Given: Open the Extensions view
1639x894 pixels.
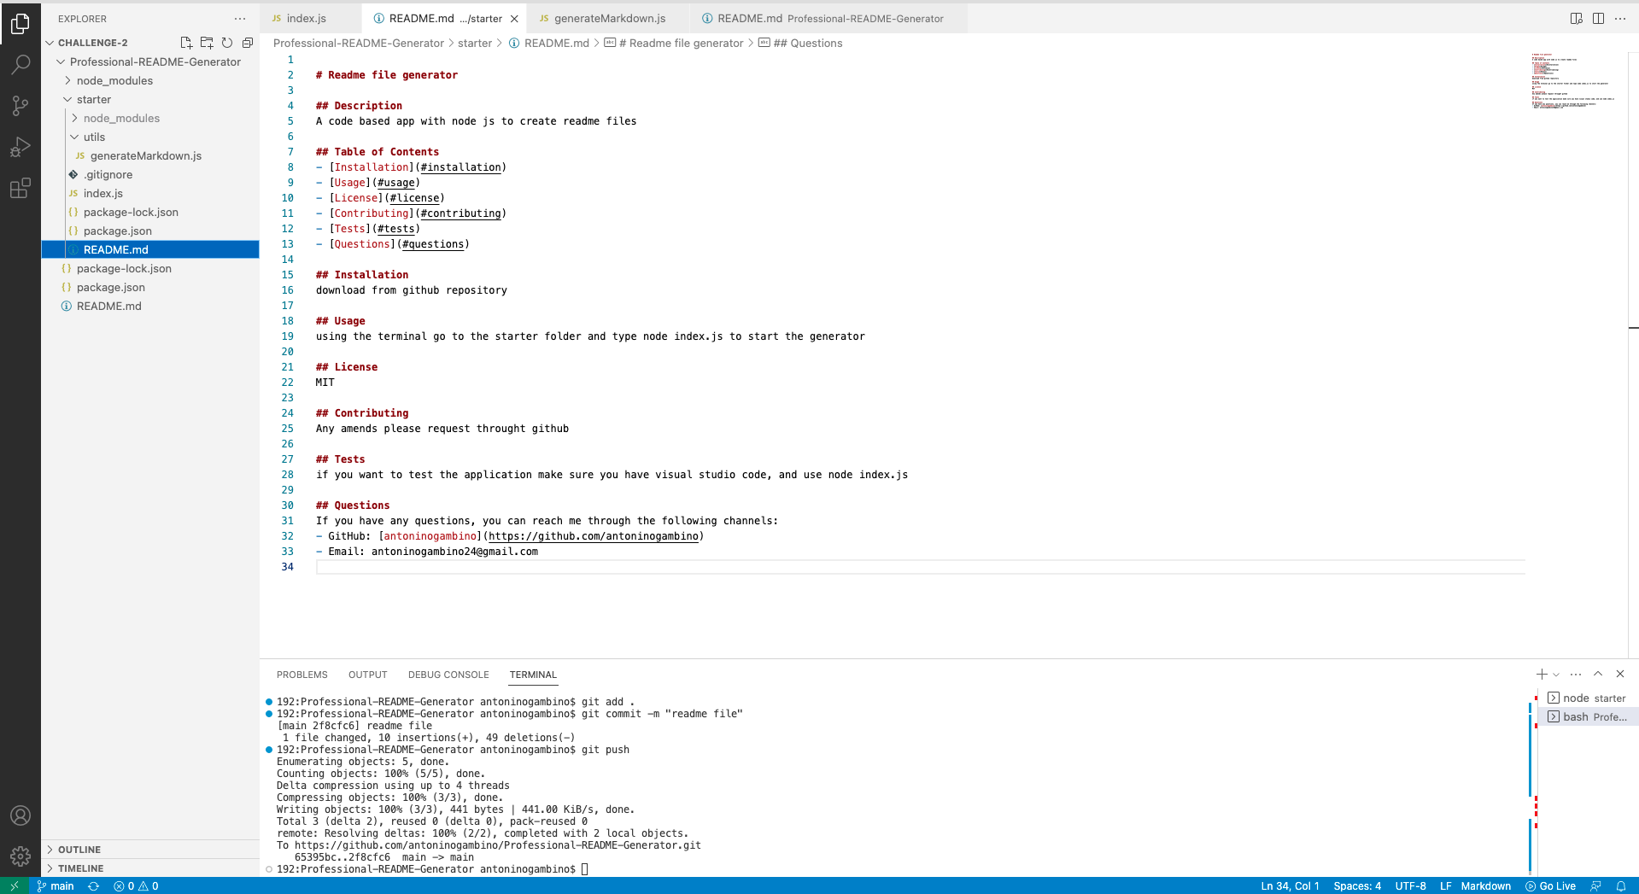Looking at the screenshot, I should [x=20, y=188].
